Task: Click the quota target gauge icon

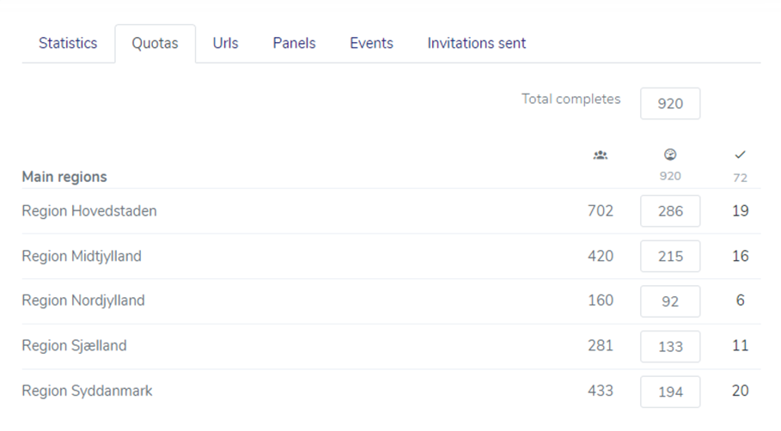Action: coord(670,155)
